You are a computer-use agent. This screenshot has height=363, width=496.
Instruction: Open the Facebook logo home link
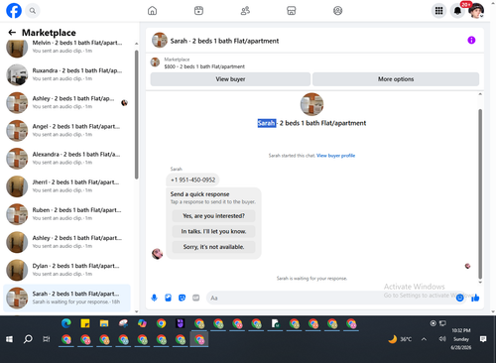(14, 11)
